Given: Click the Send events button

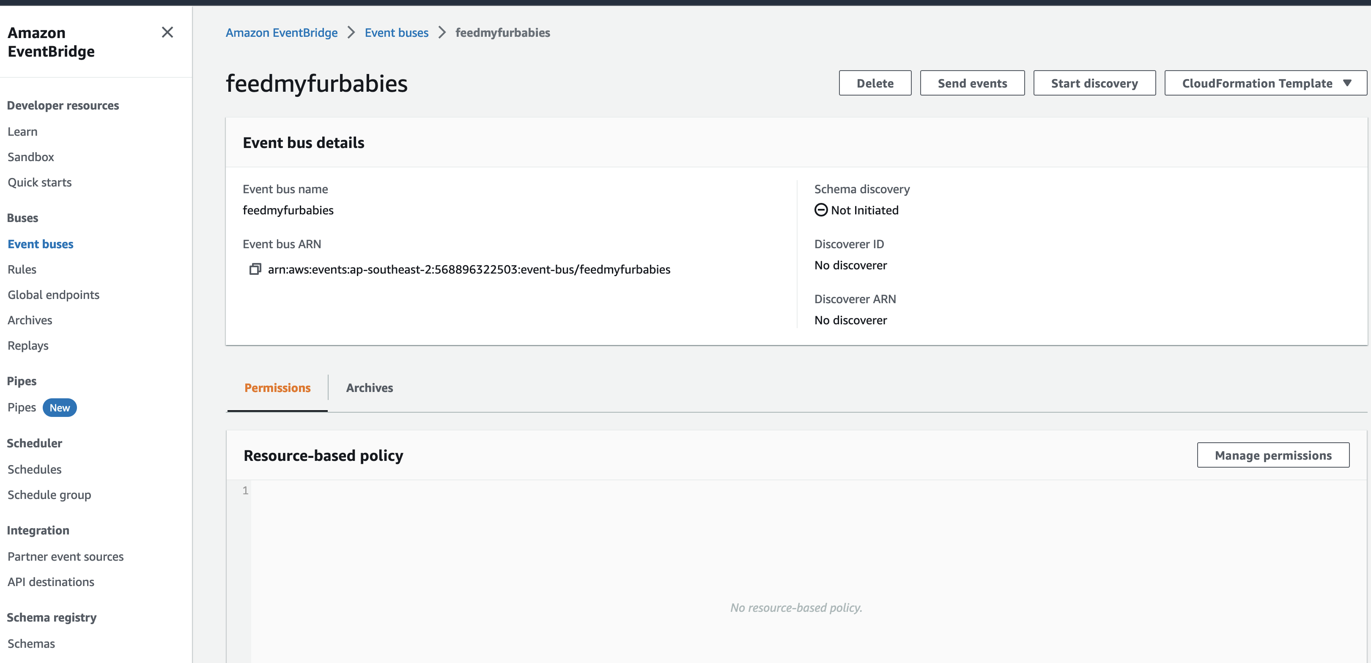Looking at the screenshot, I should pyautogui.click(x=972, y=83).
